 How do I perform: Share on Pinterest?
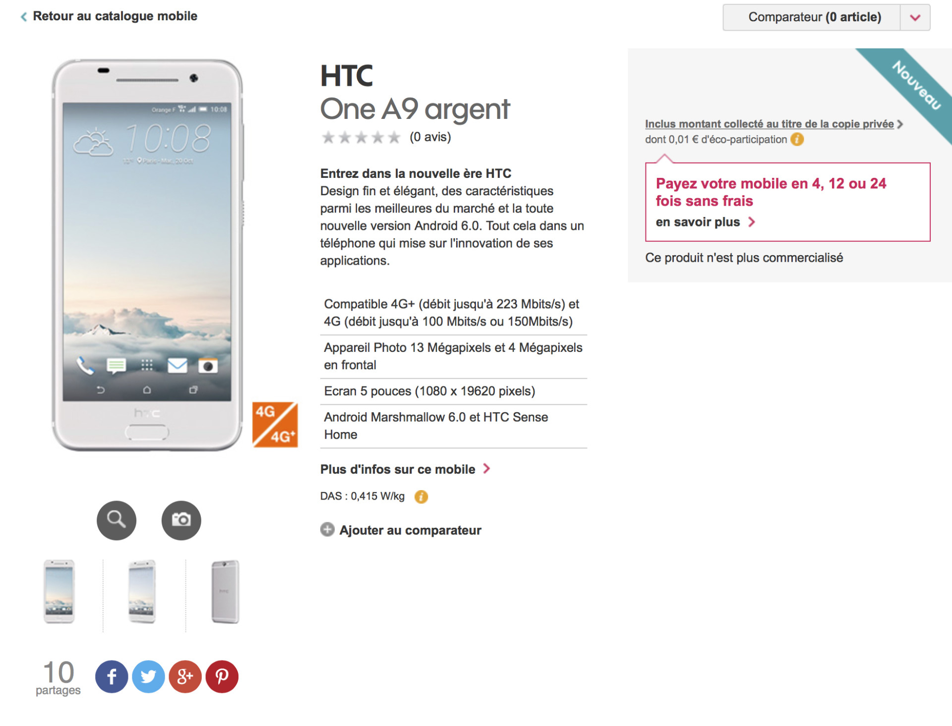point(222,676)
